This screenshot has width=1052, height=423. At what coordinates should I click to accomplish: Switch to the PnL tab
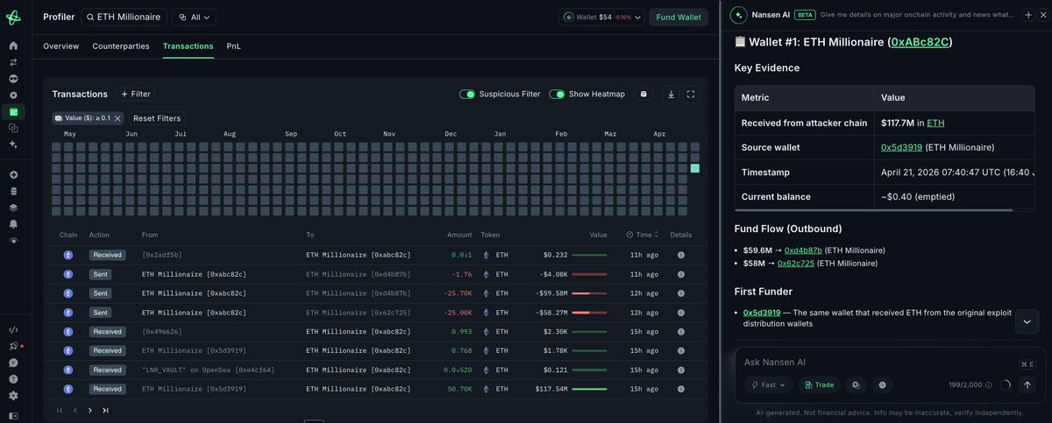pyautogui.click(x=233, y=46)
